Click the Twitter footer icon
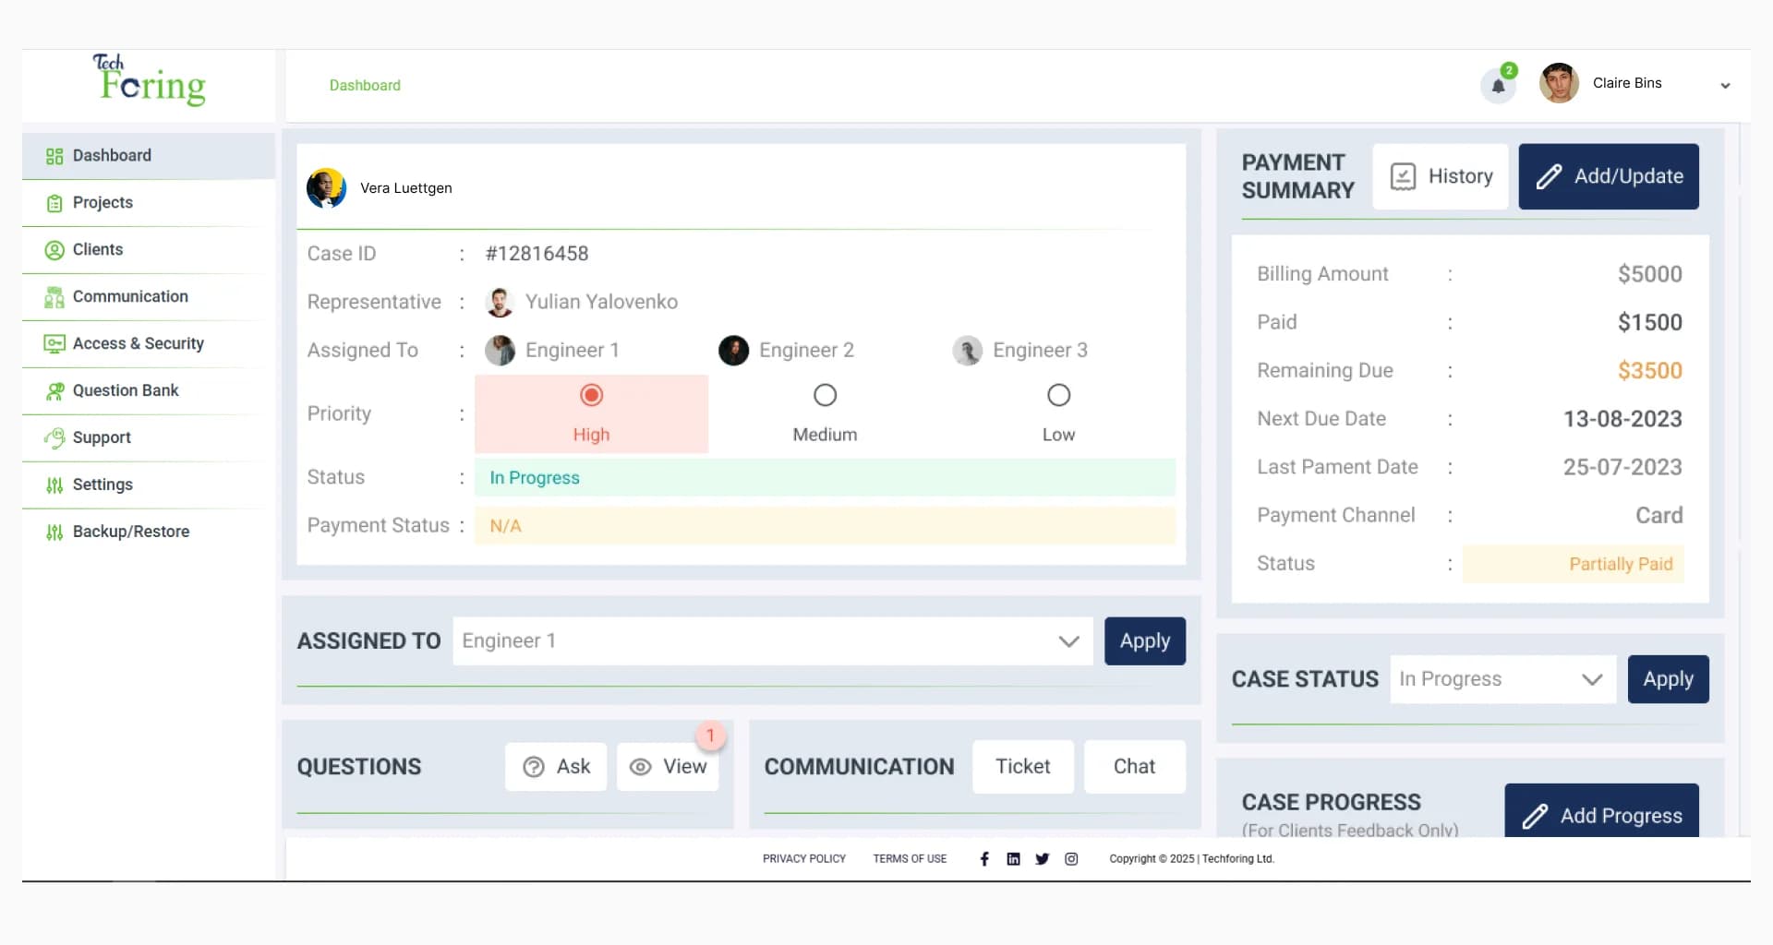 point(1043,859)
